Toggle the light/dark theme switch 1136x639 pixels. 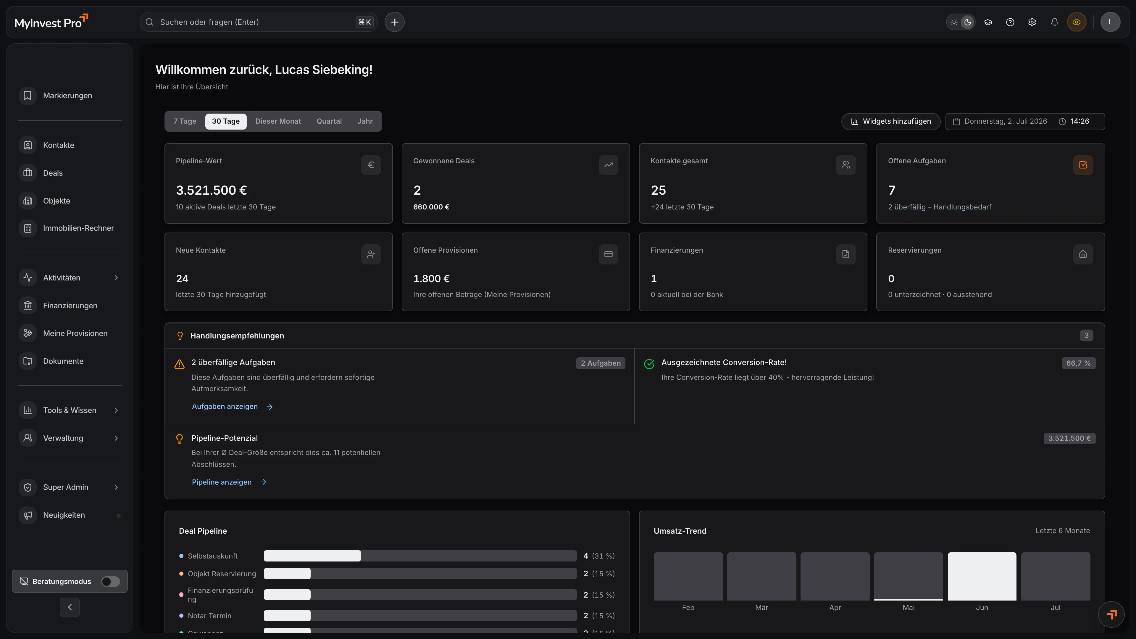coord(961,22)
